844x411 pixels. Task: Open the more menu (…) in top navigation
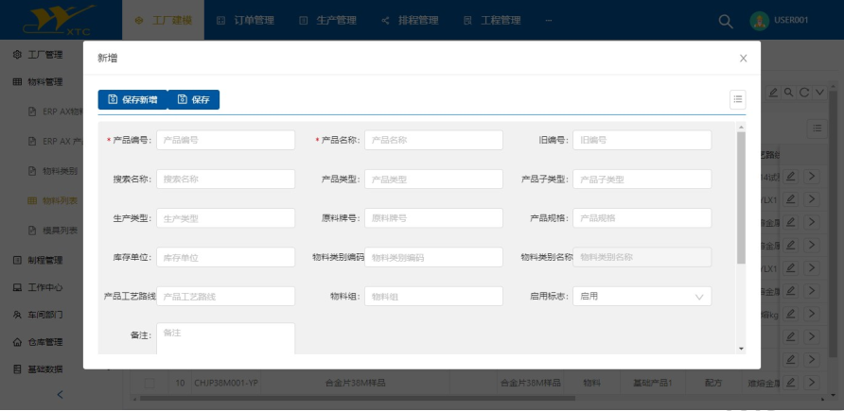pos(549,21)
